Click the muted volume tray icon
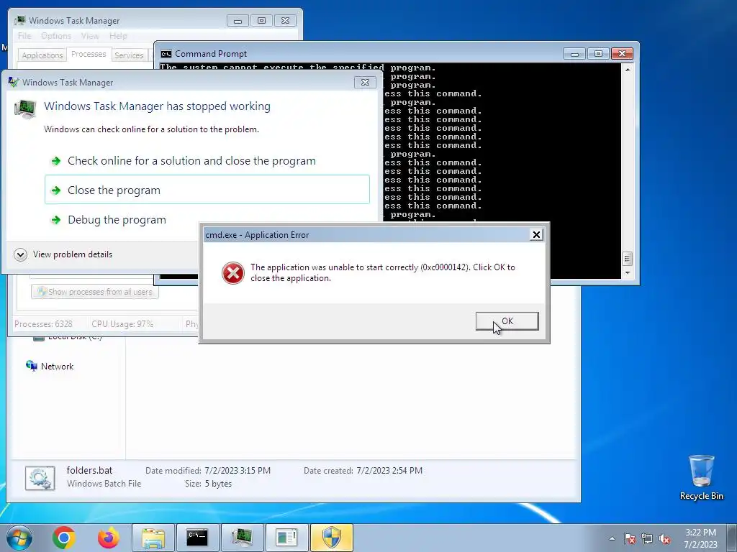 [664, 538]
